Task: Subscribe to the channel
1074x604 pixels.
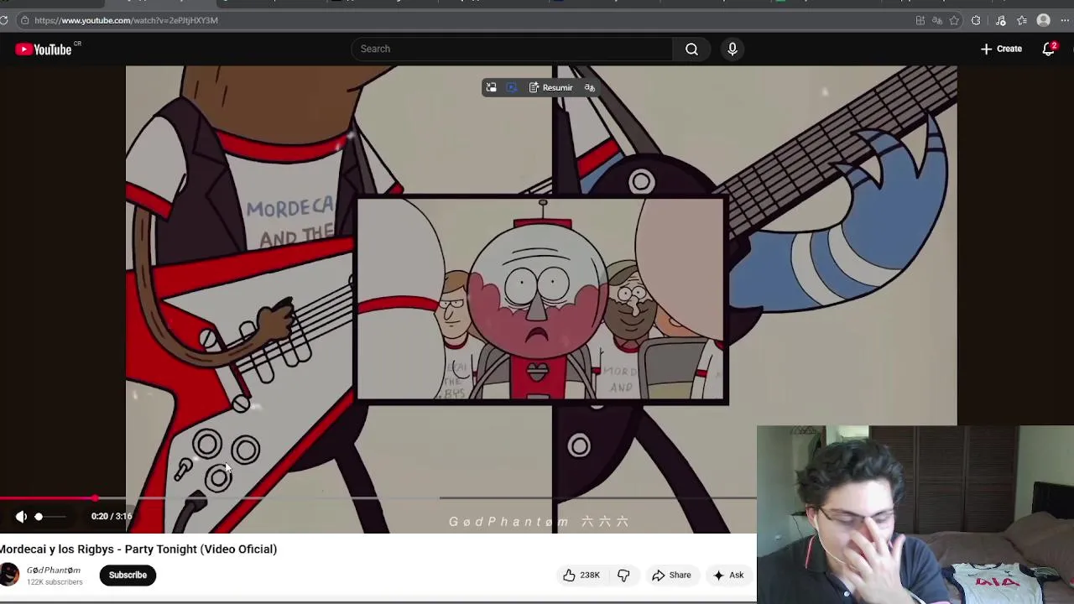Action: pos(128,575)
